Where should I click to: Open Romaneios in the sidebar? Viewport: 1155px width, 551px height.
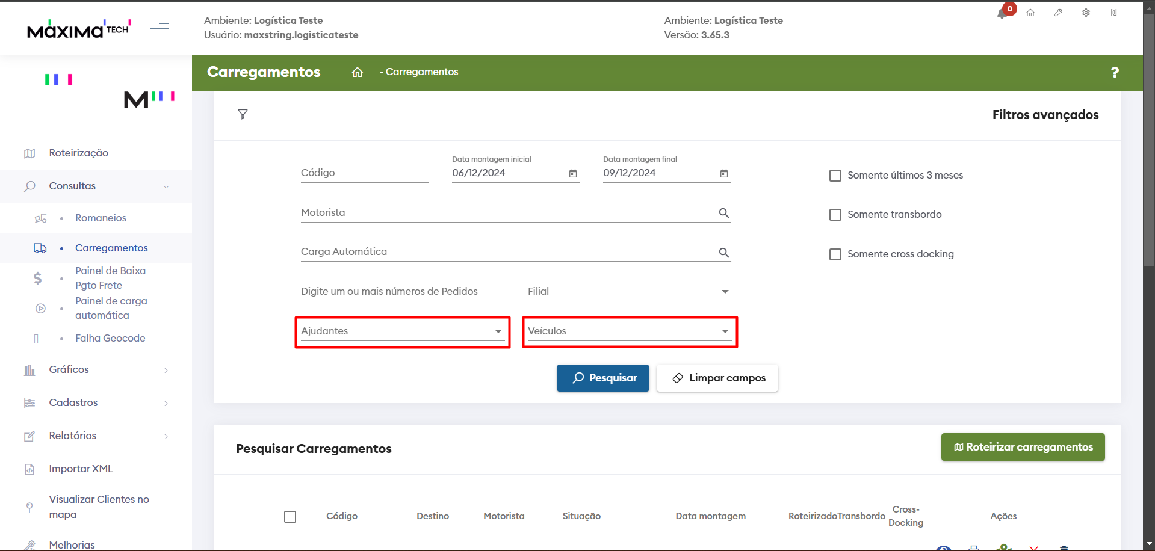point(101,218)
